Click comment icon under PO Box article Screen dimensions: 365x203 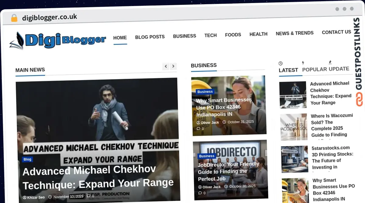(x=198, y=129)
